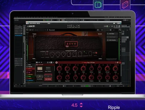
Task: Choose the US Luxe Black amp thumbnail
Action: pos(40,69)
